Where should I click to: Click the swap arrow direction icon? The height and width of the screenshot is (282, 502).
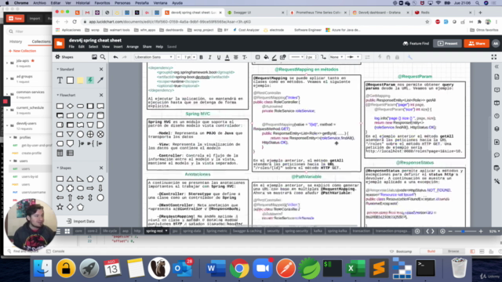(367, 57)
